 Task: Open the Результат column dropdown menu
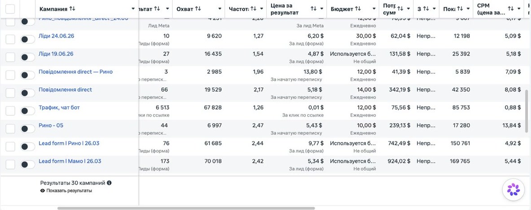coord(167,9)
